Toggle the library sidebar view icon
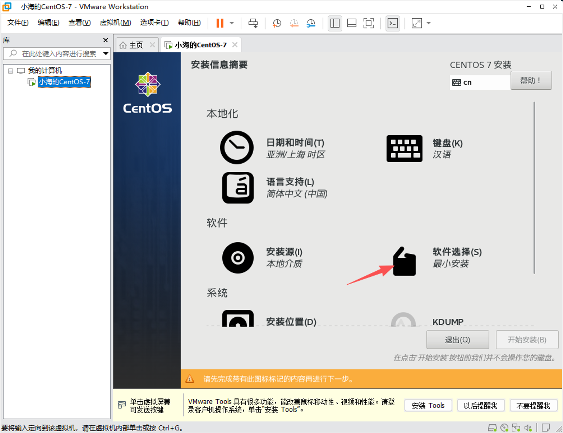This screenshot has height=433, width=563. [x=335, y=23]
